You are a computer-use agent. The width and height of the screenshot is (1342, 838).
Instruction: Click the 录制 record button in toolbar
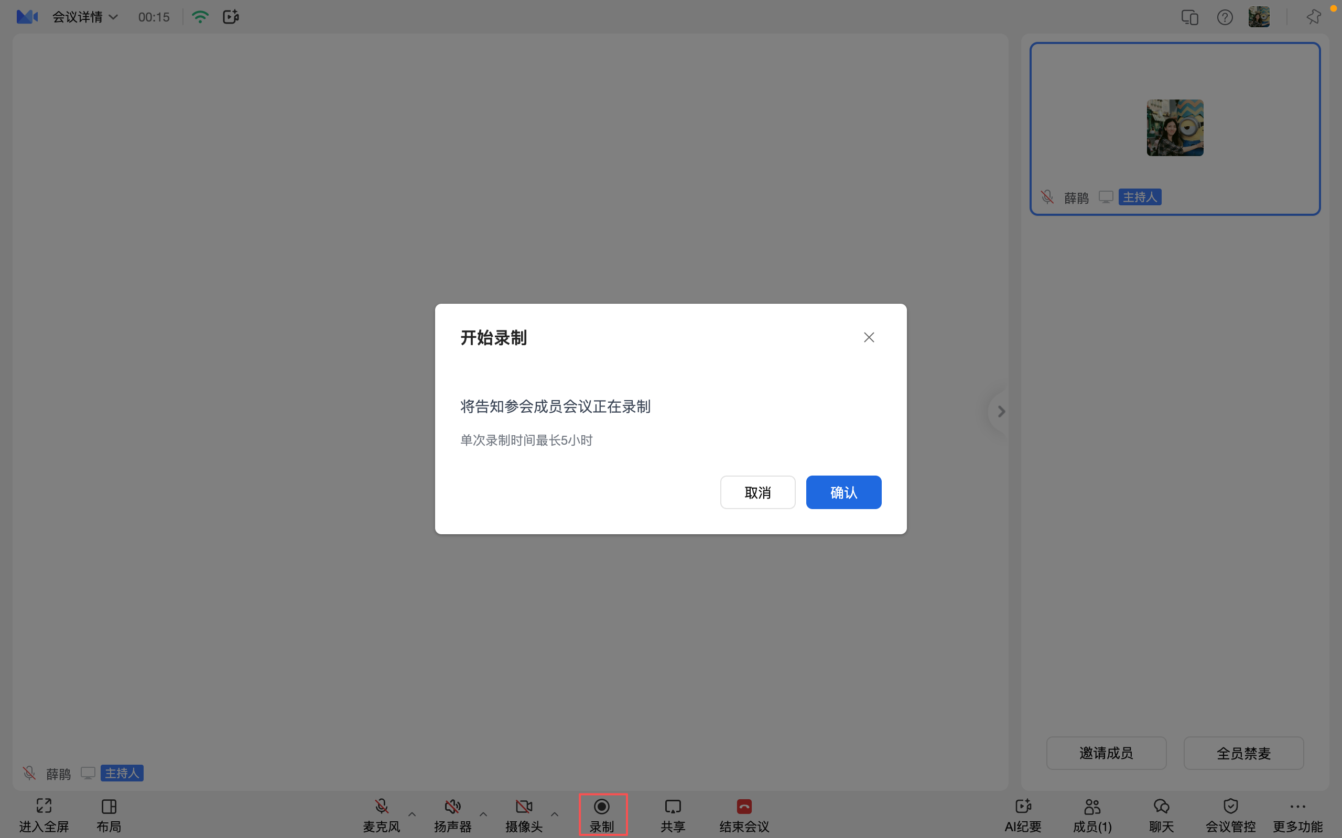(x=603, y=815)
